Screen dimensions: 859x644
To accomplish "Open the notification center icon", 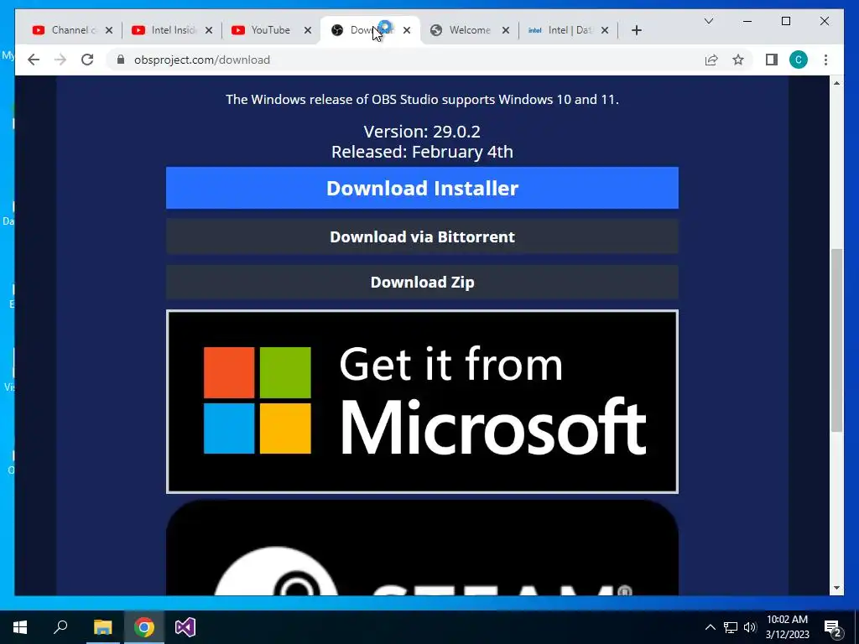I will click(x=833, y=627).
